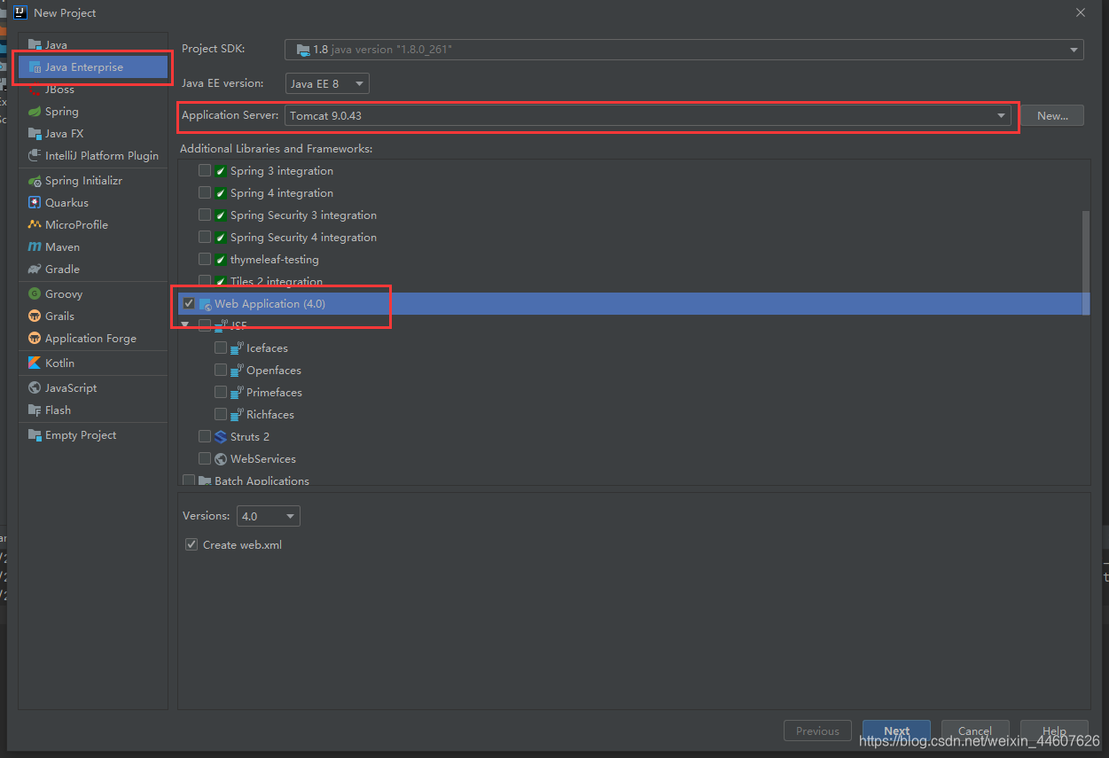Screen dimensions: 1109x758
Task: Click the Kotlin logo icon
Action: coord(35,363)
